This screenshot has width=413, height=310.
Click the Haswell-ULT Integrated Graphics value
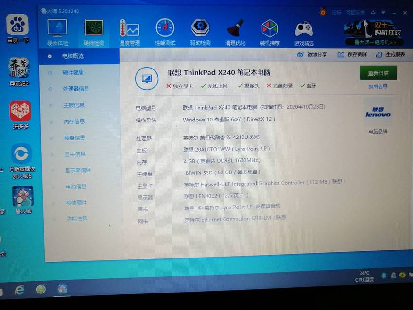tap(264, 183)
